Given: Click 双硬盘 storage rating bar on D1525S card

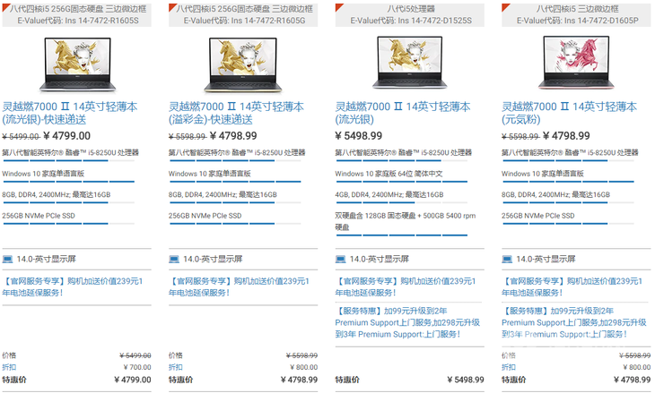Looking at the screenshot, I should coord(401,235).
